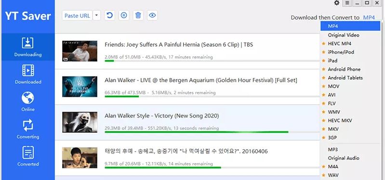Open the hamburger menu in title bar
The height and width of the screenshot is (180, 385).
347,3
